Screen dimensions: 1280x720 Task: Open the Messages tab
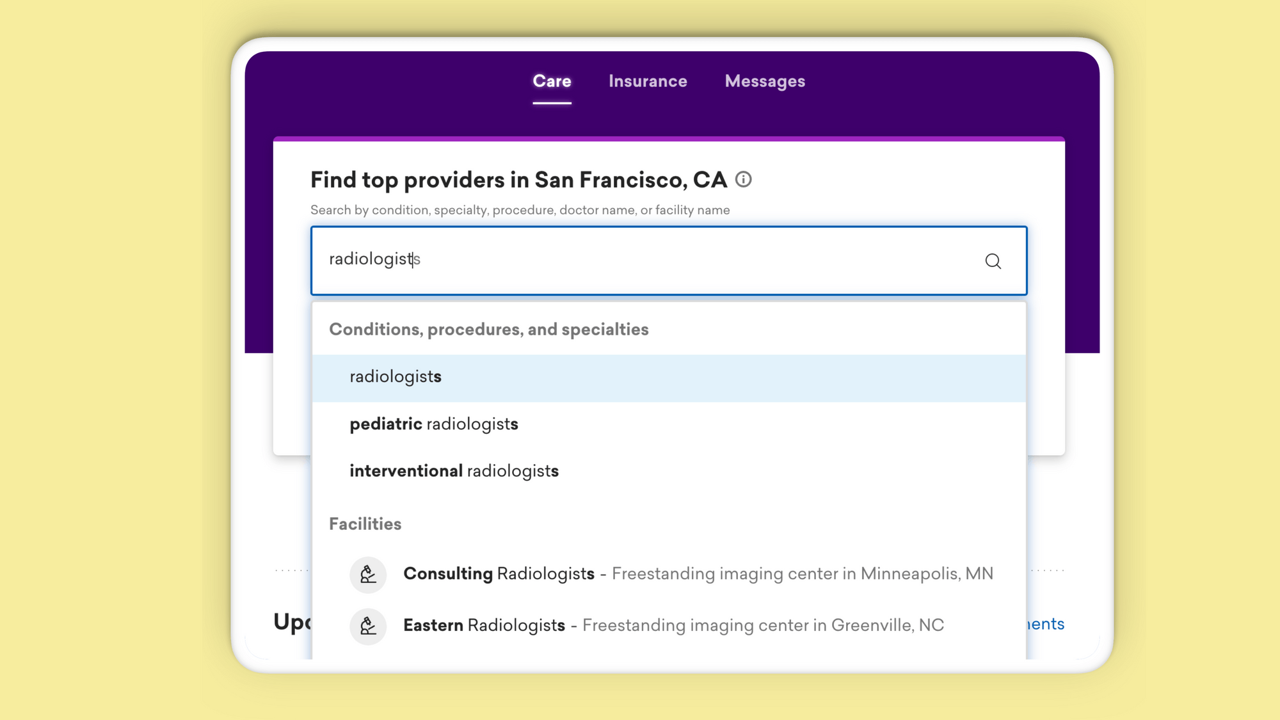pyautogui.click(x=765, y=81)
